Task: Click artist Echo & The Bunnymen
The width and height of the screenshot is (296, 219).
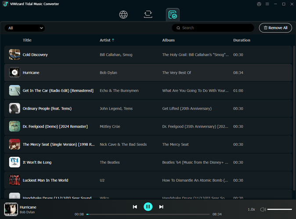Action: 119,91
